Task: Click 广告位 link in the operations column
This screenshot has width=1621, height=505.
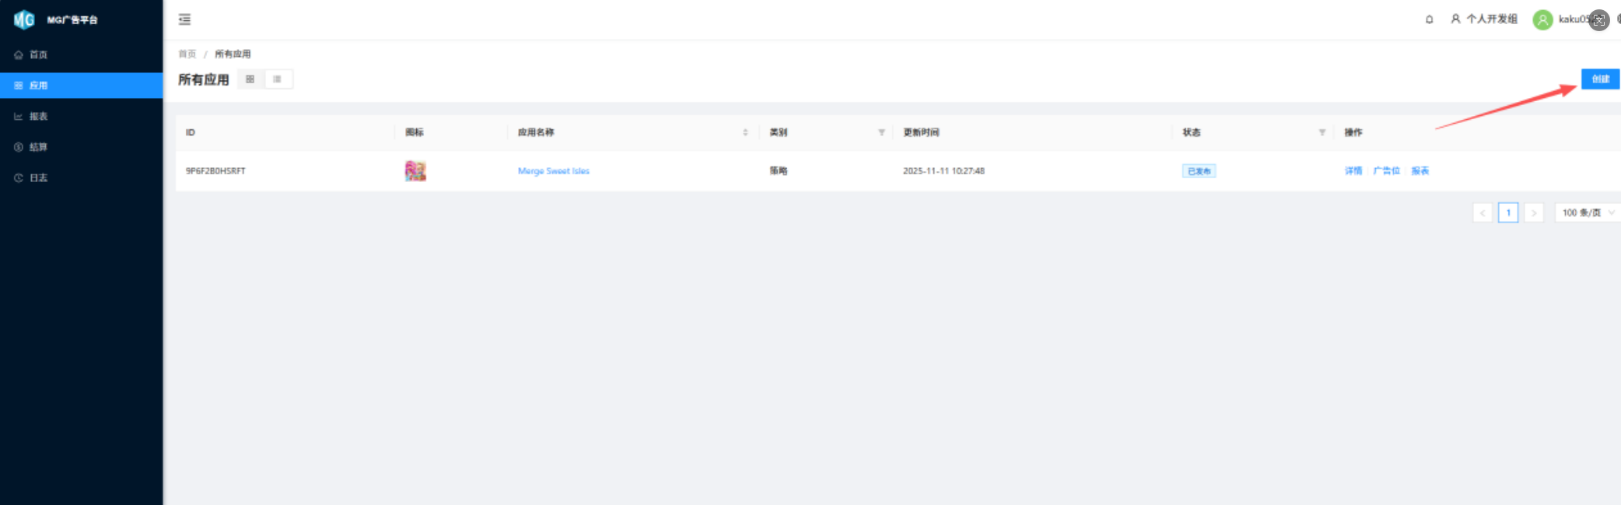Action: [x=1386, y=171]
